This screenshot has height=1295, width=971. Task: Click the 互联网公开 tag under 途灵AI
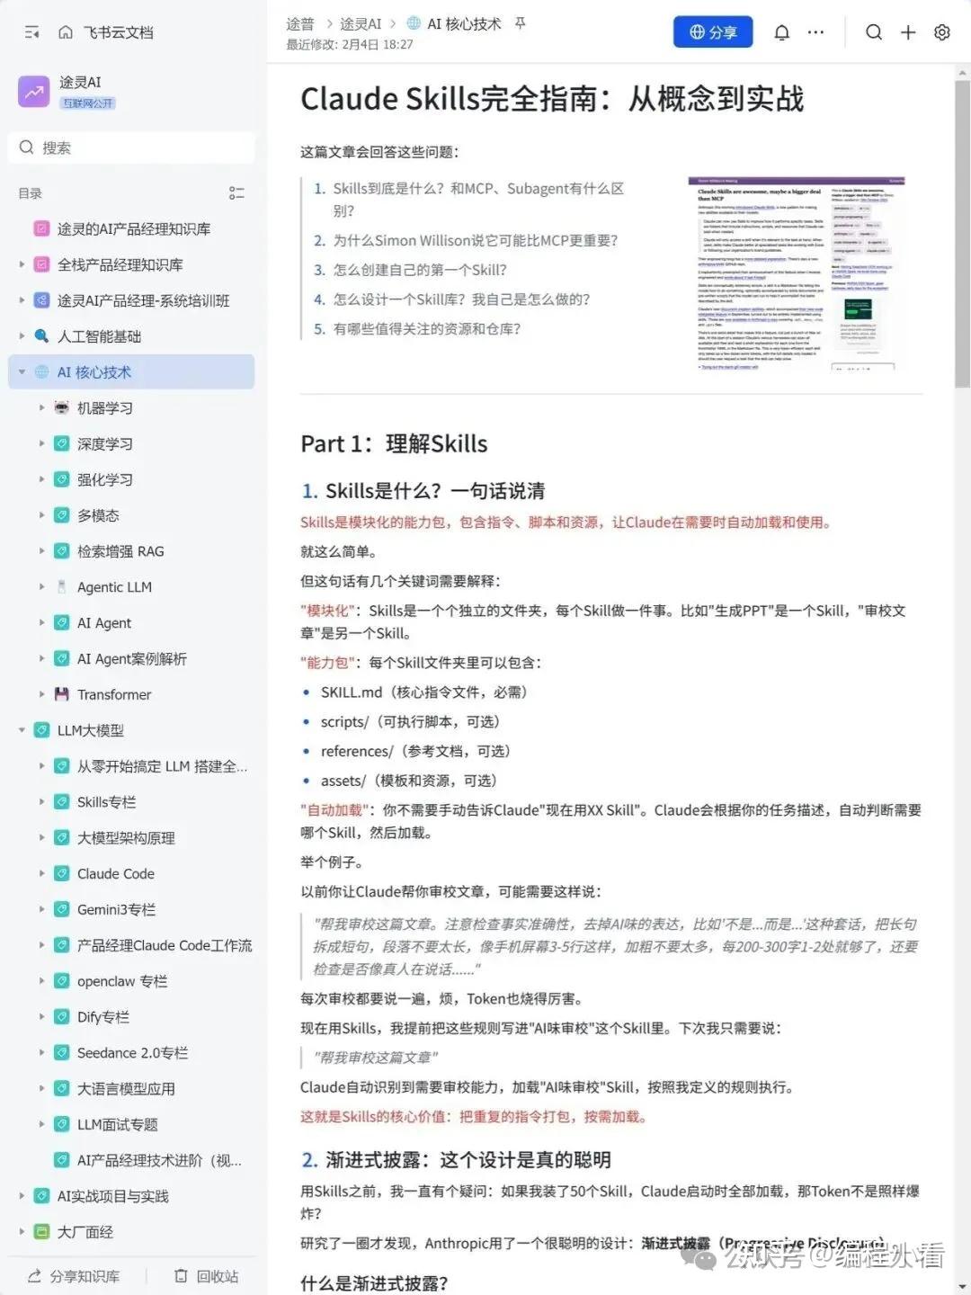(87, 103)
